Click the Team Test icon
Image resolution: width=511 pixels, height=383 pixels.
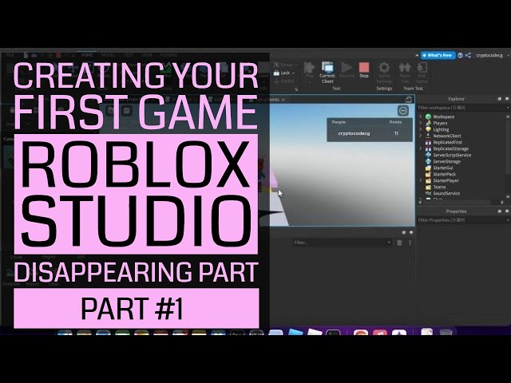coord(405,68)
